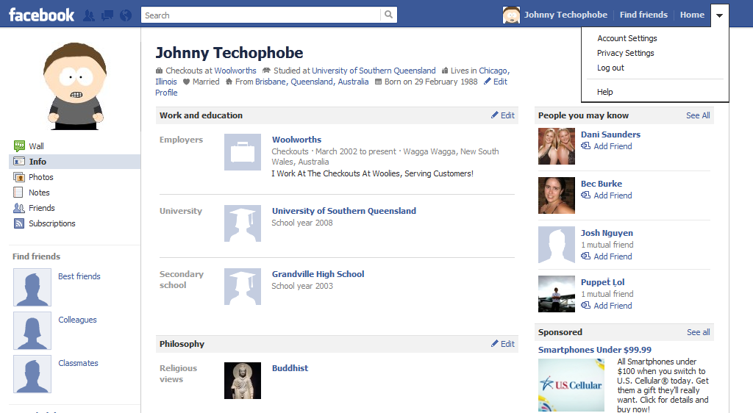Click University of Southern Queensland graduate icon
The image size is (753, 413).
243,223
